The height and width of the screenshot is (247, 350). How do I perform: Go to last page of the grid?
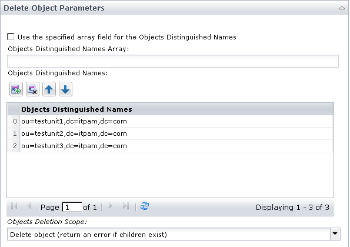click(x=126, y=206)
